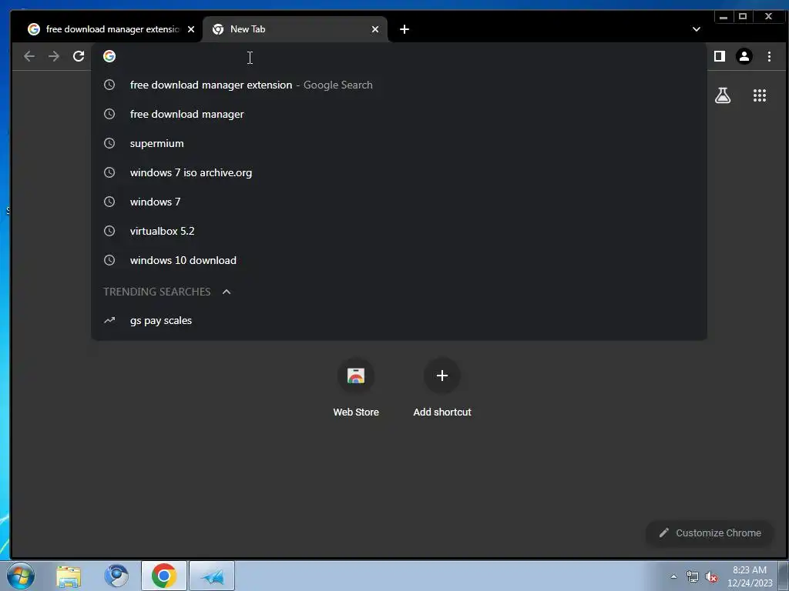Open the taskbar clock and date
Image resolution: width=789 pixels, height=591 pixels.
point(750,576)
